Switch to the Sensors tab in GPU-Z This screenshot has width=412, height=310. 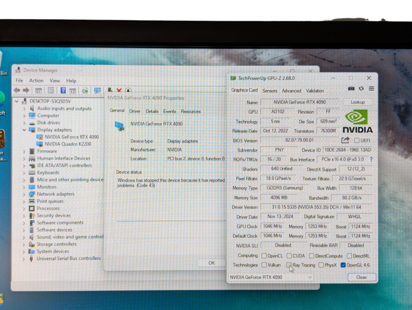click(x=270, y=90)
